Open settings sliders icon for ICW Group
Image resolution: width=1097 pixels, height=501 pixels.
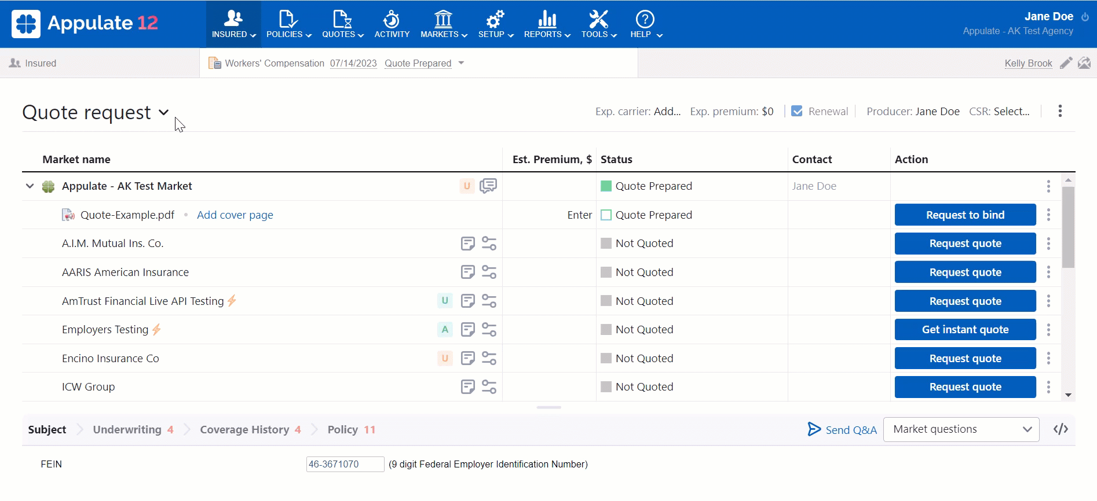(x=489, y=387)
